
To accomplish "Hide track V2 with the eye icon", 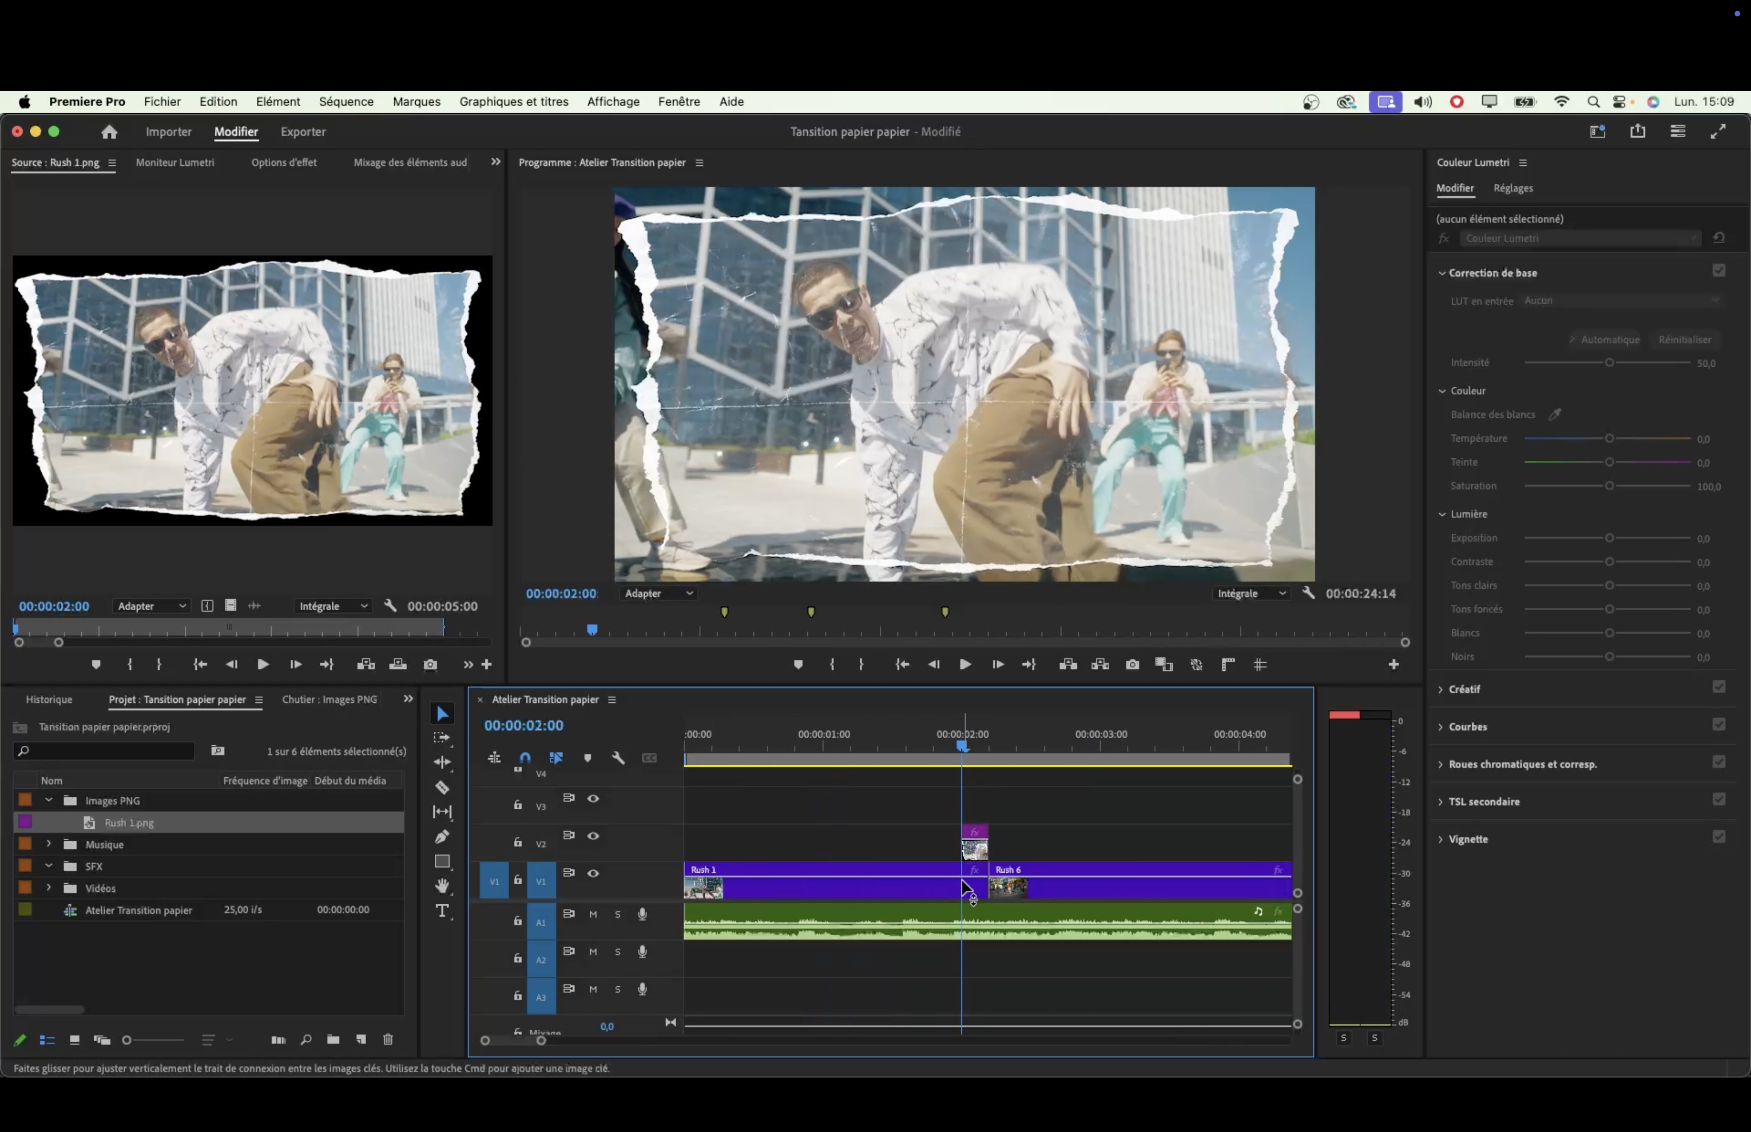I will (593, 836).
